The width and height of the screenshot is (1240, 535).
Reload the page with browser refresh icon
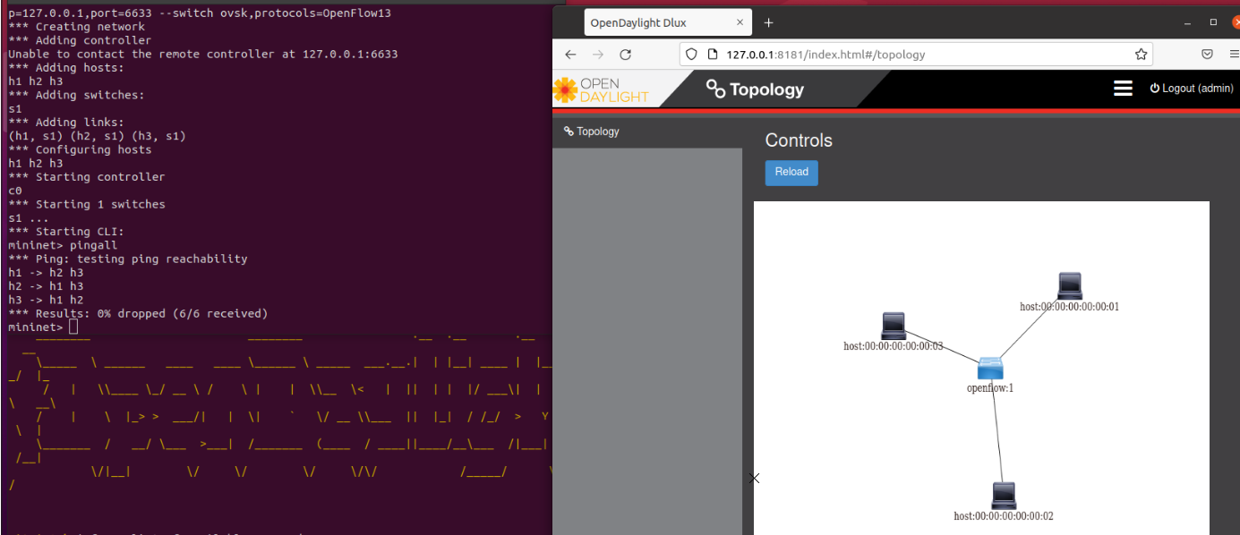click(x=626, y=55)
